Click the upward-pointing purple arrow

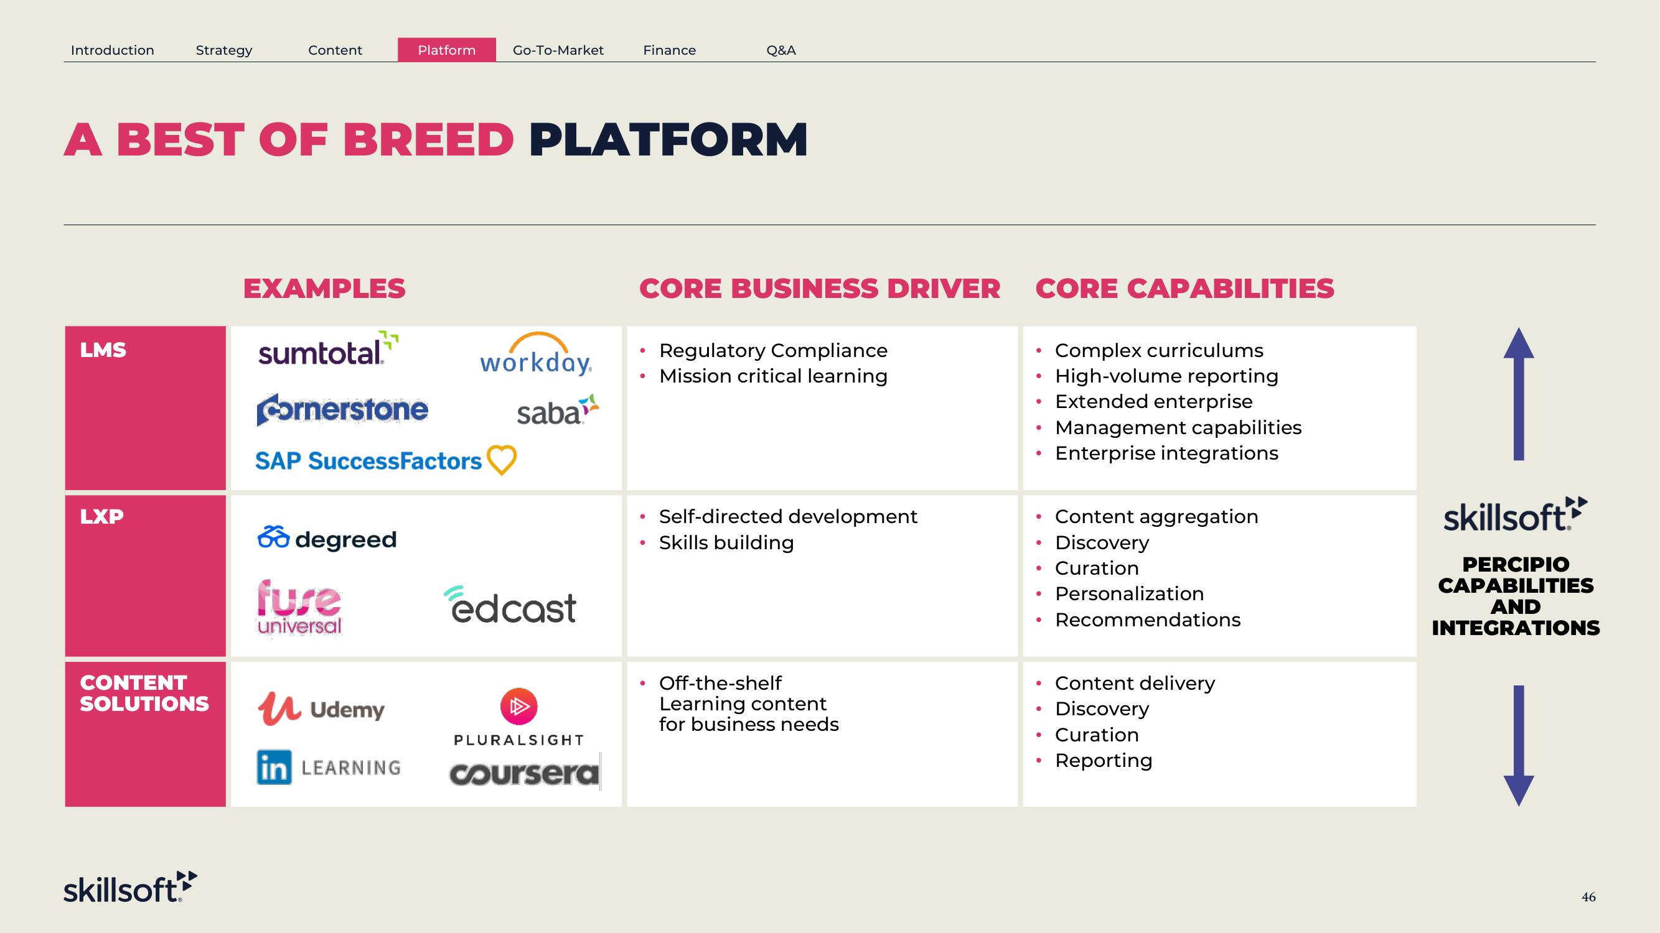tap(1519, 394)
